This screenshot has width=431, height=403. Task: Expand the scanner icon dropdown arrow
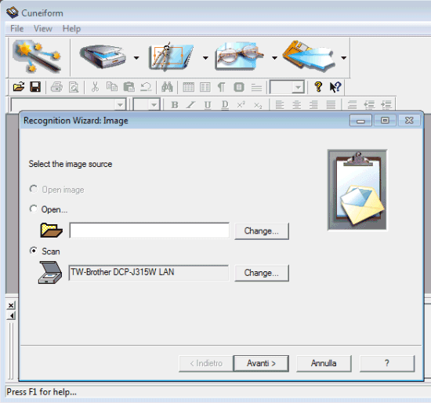click(x=136, y=58)
